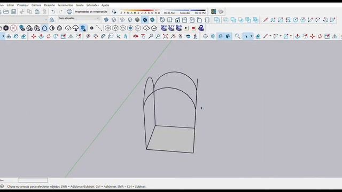342x192 pixels.
Task: Click the Union solid tool
Action: (x=233, y=20)
